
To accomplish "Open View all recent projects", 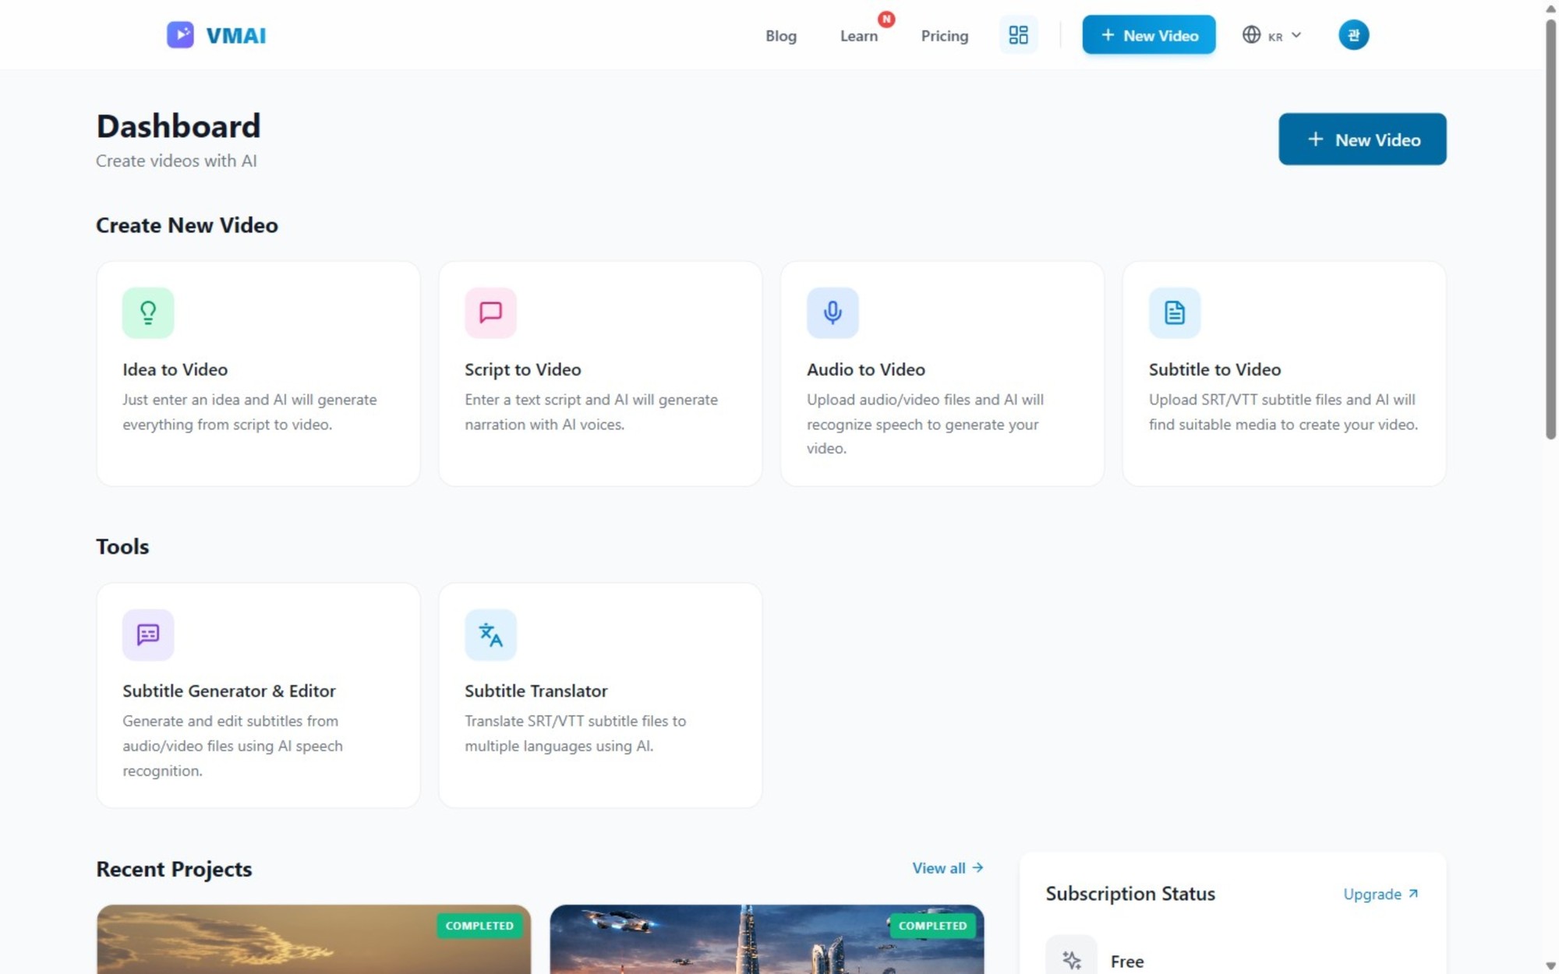I will coord(947,868).
